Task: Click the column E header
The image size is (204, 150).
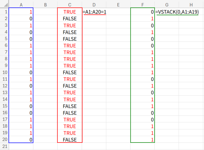Action: click(118, 4)
